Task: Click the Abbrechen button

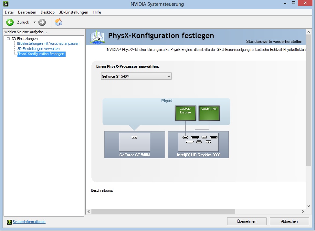Action: tap(289, 221)
